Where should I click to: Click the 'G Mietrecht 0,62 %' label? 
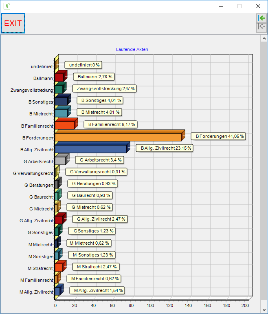[90, 207]
